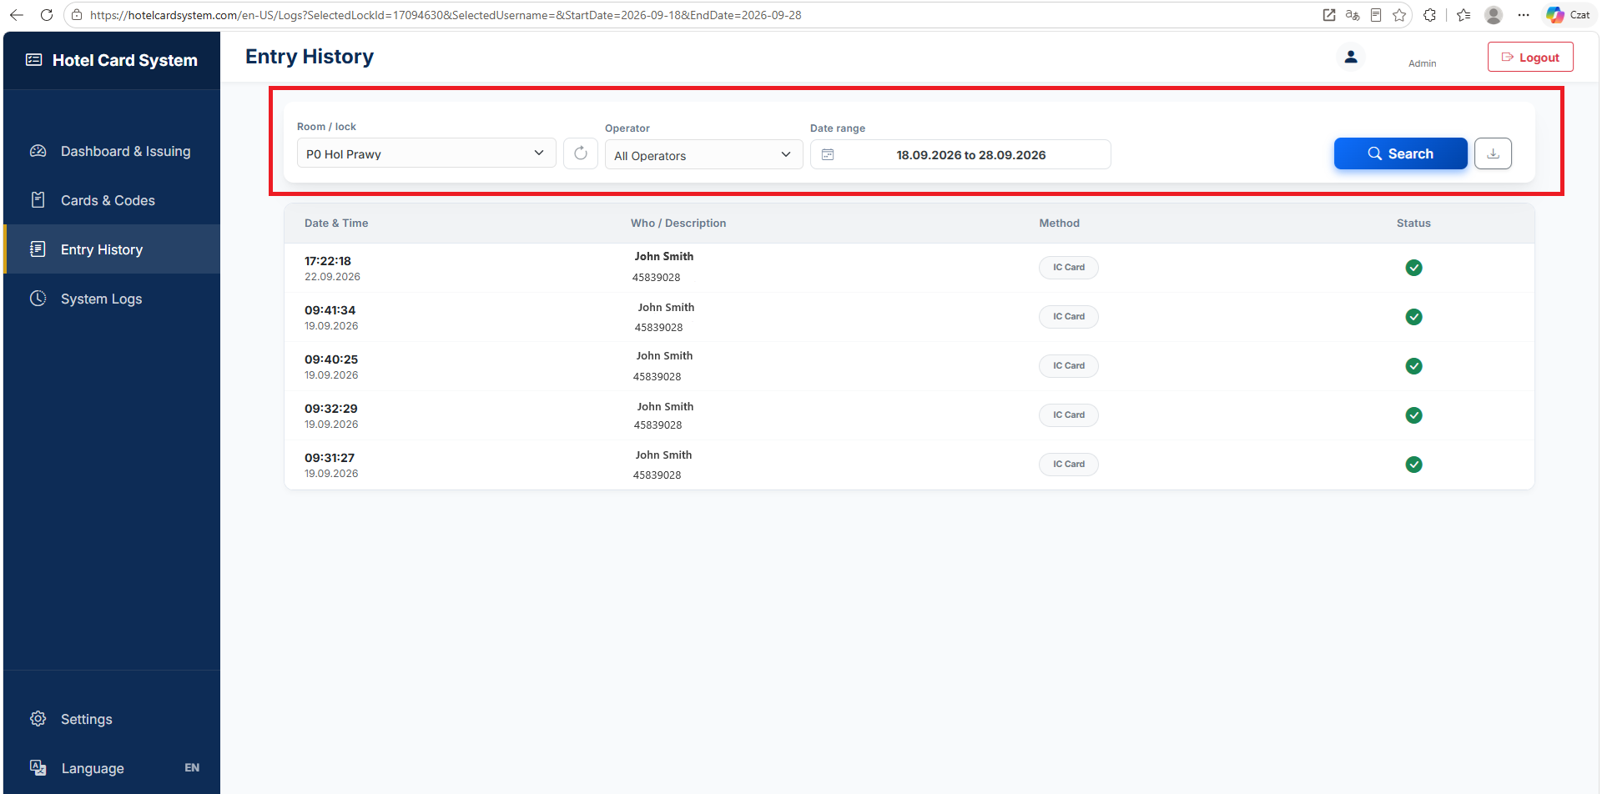This screenshot has height=794, width=1602.
Task: Click green status check for 09:41:34 entry
Action: coord(1413,317)
